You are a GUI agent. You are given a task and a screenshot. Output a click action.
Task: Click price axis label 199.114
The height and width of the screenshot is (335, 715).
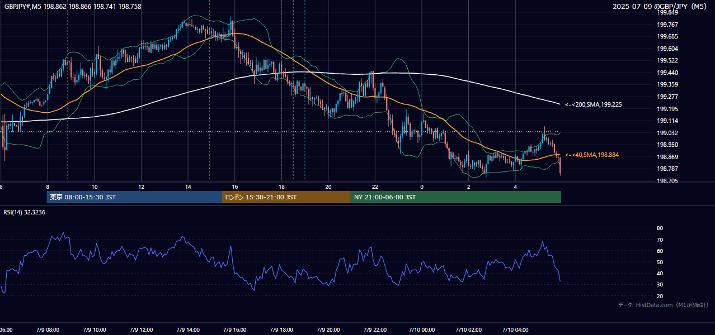pyautogui.click(x=667, y=121)
